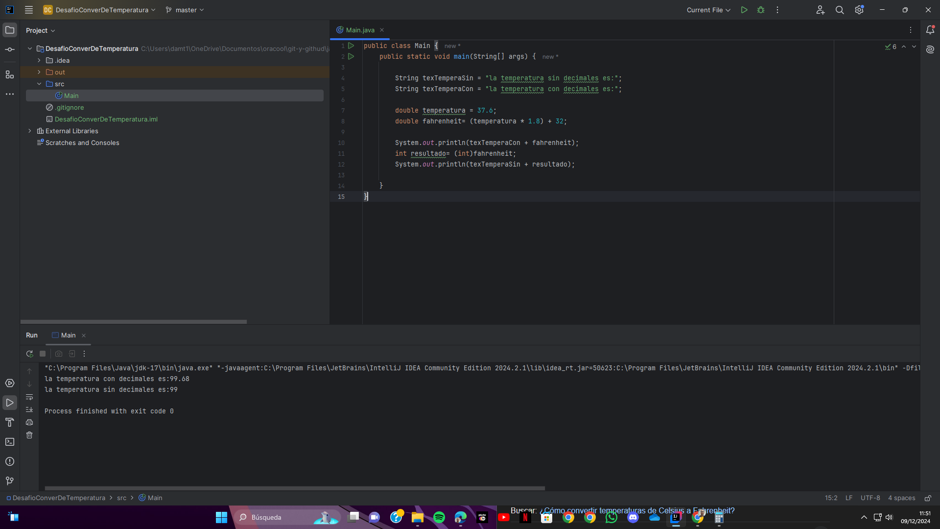Open Spotify from the taskbar
Viewport: 940px width, 529px height.
[439, 517]
